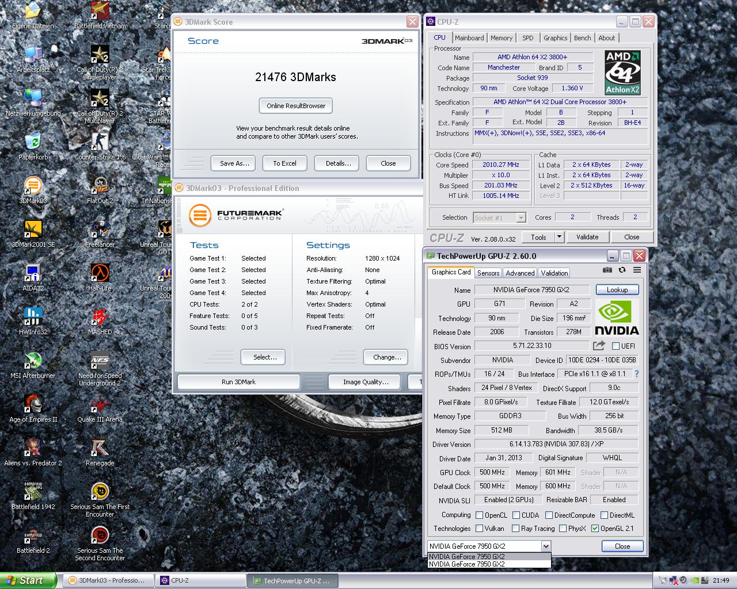This screenshot has width=737, height=589.
Task: Open the Windows Start button
Action: pos(28,580)
